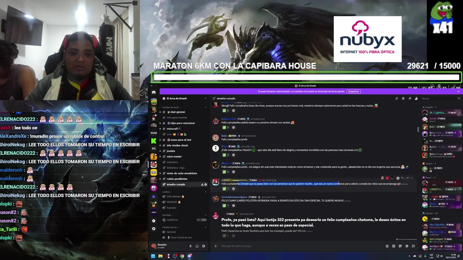Toggle checkmark reaction on Utah's message
The height and width of the screenshot is (260, 463).
pyautogui.click(x=225, y=155)
